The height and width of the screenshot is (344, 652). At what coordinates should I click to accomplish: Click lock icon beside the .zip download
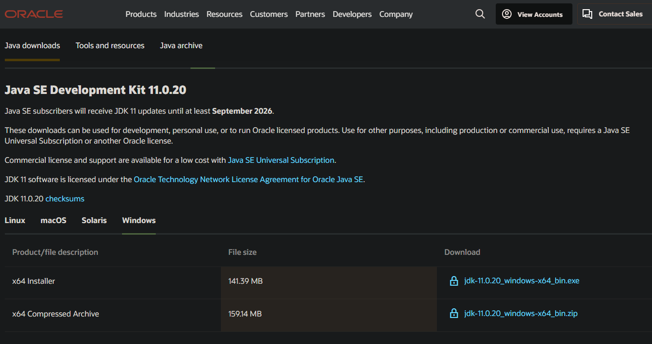pos(454,314)
